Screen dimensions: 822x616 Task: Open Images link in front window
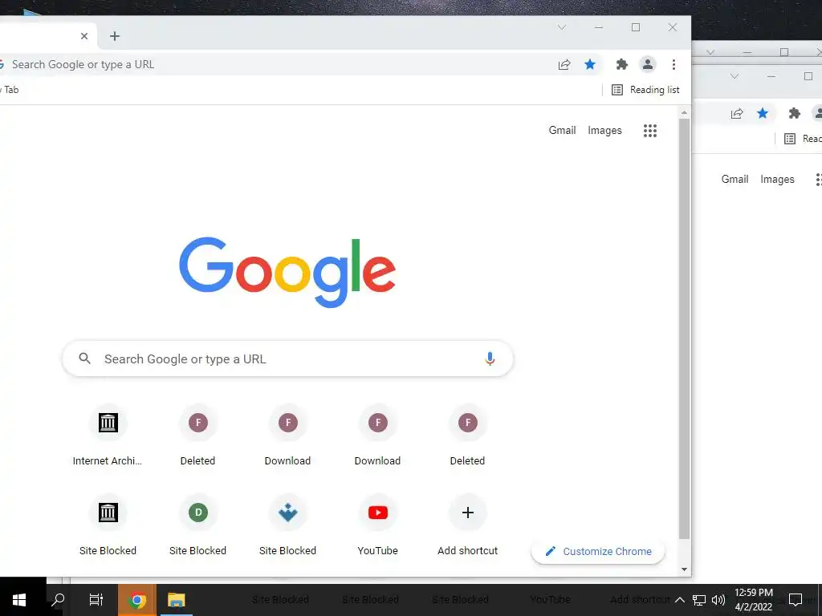(x=604, y=131)
